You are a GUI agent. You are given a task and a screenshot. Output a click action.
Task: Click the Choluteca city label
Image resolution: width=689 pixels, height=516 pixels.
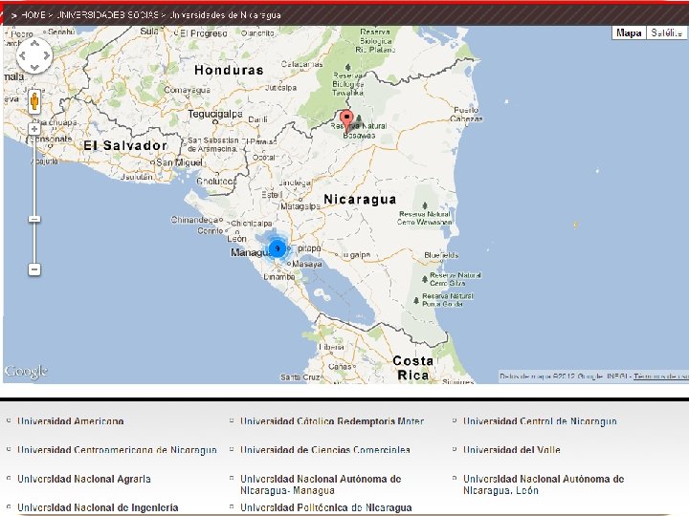point(216,181)
